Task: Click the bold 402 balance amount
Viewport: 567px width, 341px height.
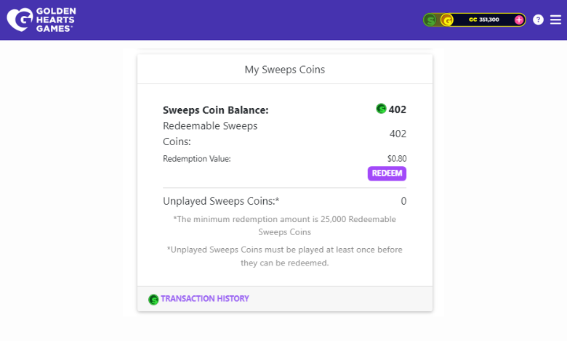Action: coord(398,110)
